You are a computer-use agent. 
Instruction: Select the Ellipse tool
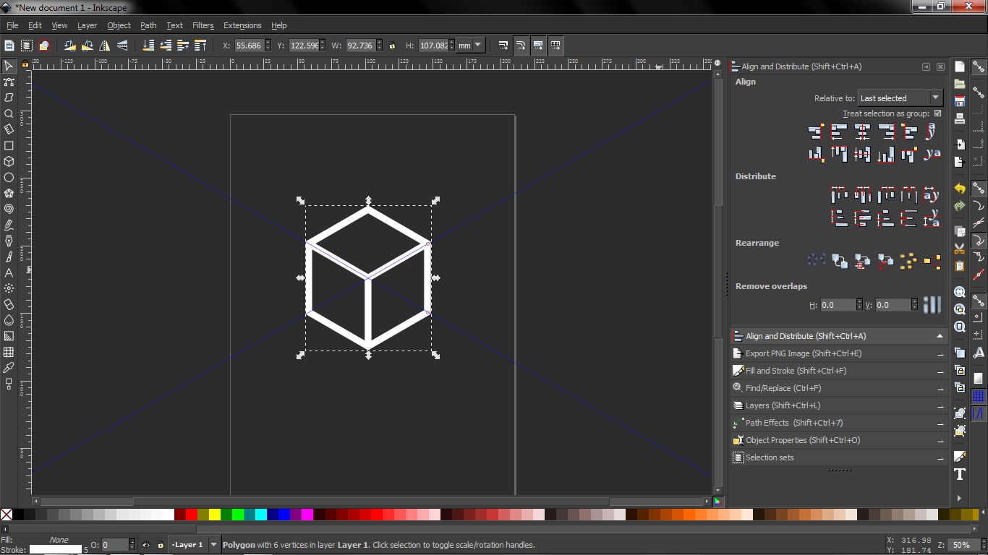pyautogui.click(x=9, y=177)
